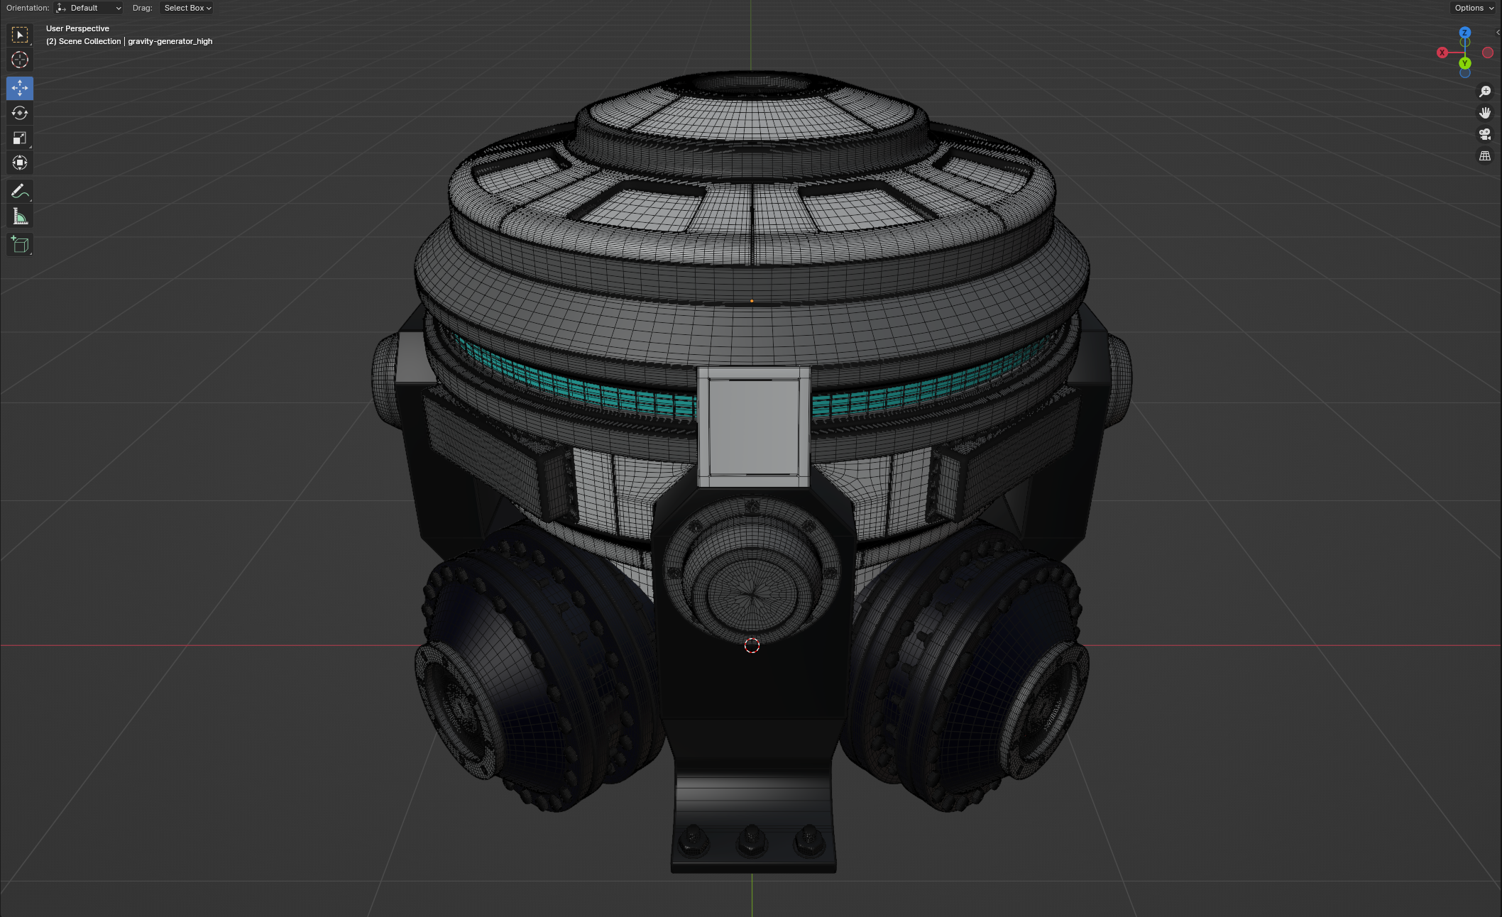Viewport: 1502px width, 917px height.
Task: Select the Move tool
Action: click(x=20, y=88)
